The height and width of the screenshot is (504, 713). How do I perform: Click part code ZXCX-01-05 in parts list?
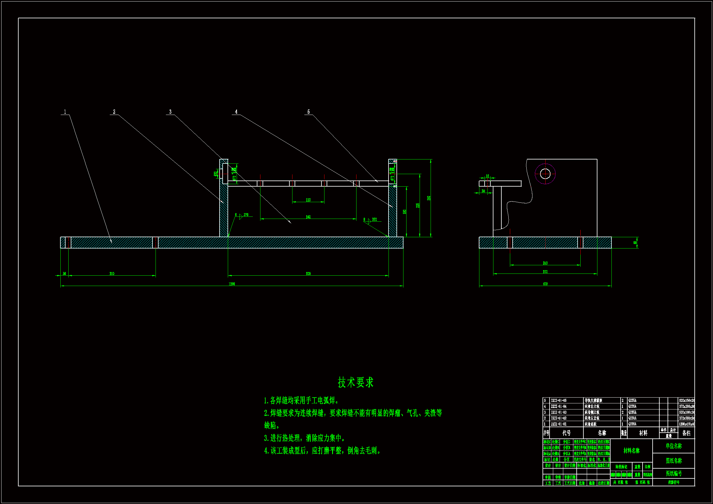[x=559, y=401]
